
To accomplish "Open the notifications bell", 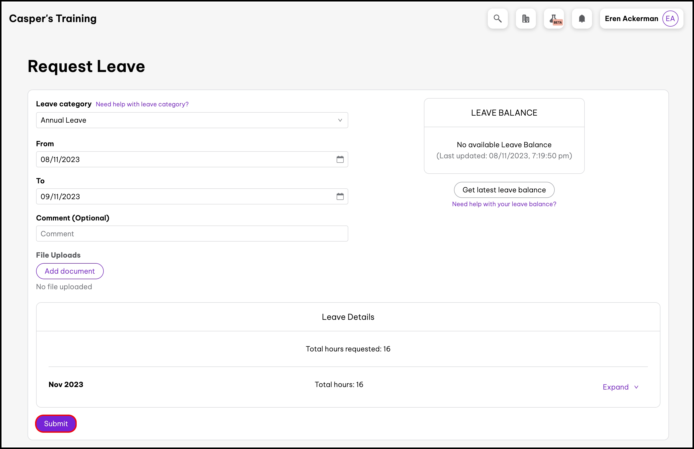I will (582, 19).
